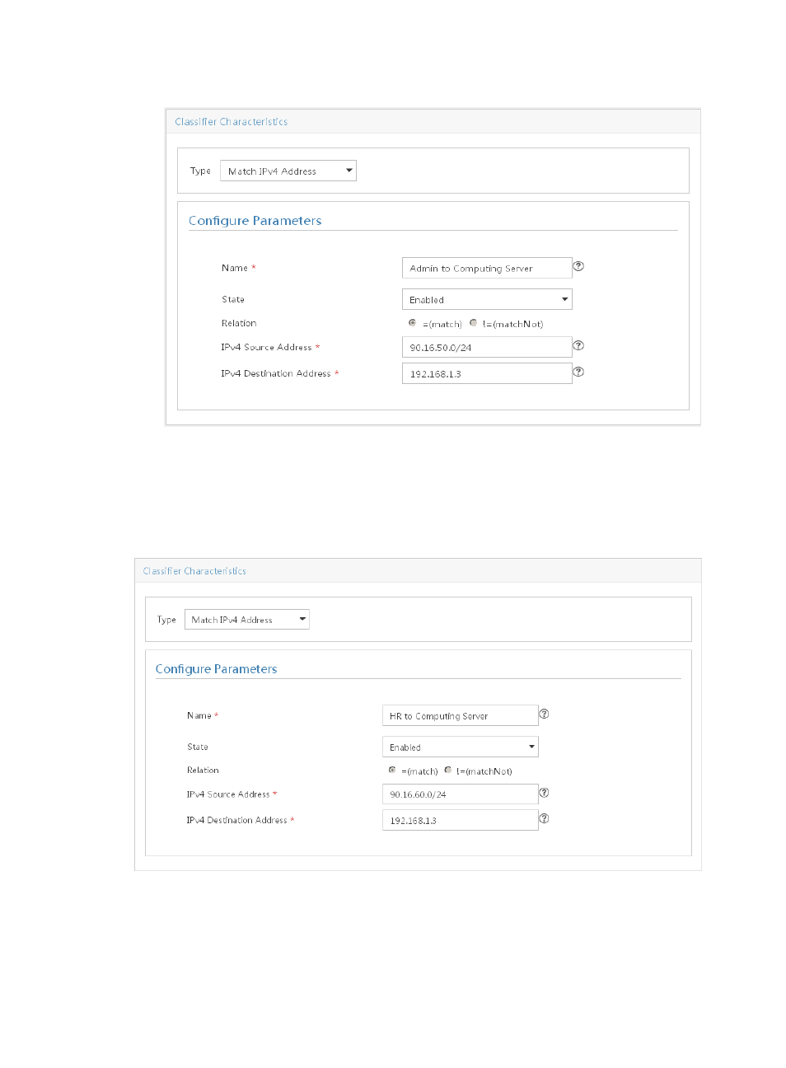Open Type dropdown in the Admin classifier panel
Viewport: 786px width, 1068px height.
288,171
